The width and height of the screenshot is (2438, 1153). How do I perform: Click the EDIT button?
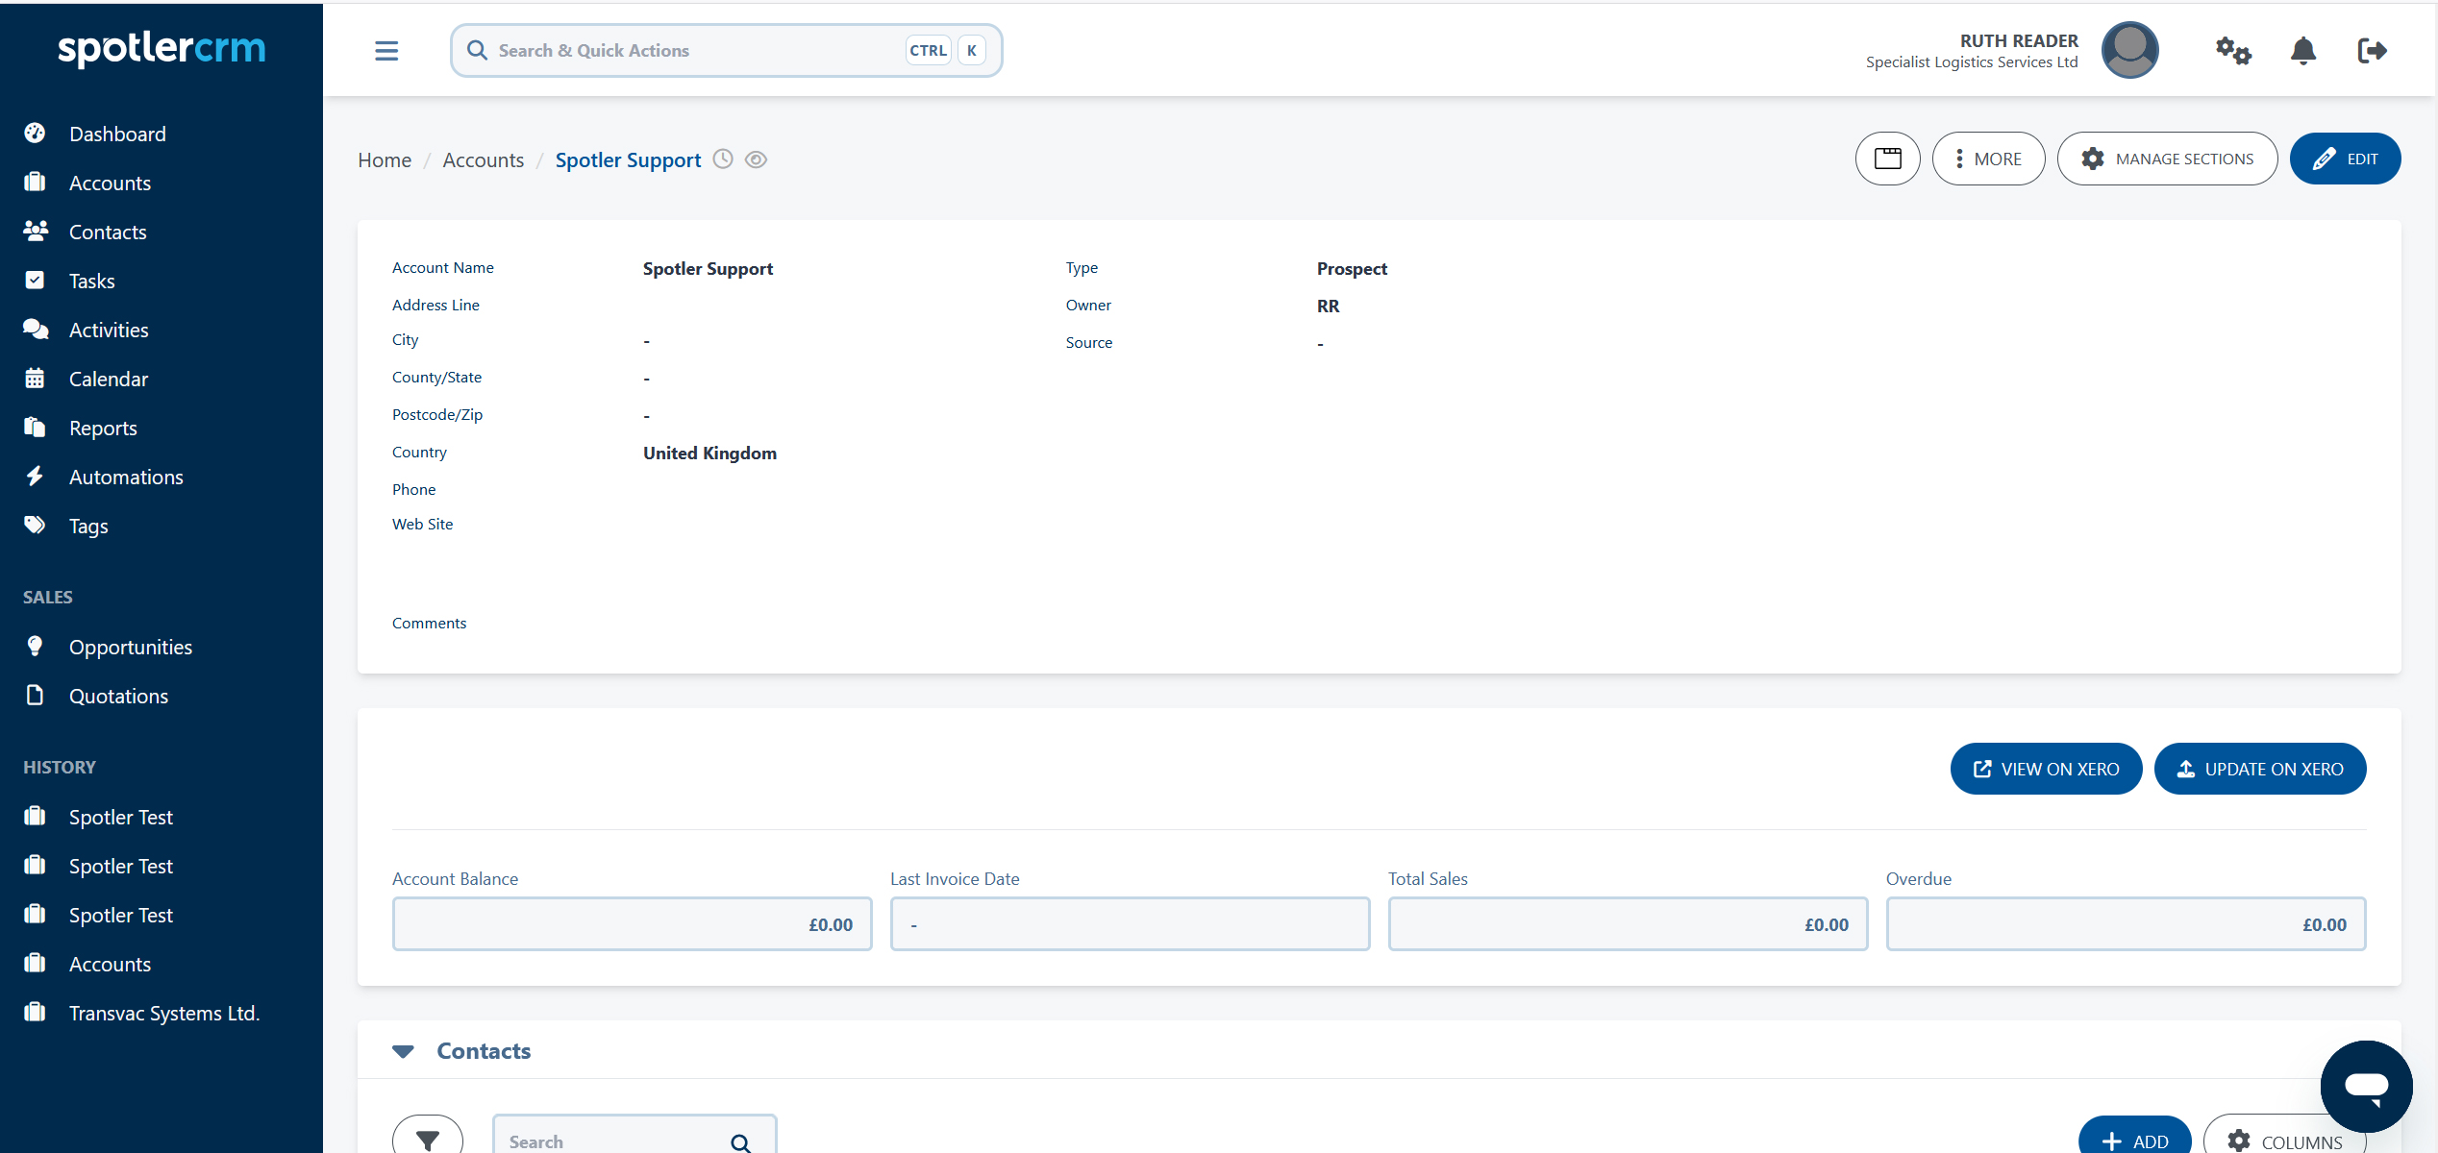2345,159
